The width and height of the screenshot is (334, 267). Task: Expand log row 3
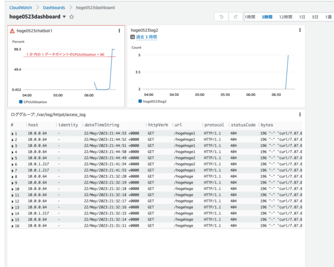(x=13, y=146)
